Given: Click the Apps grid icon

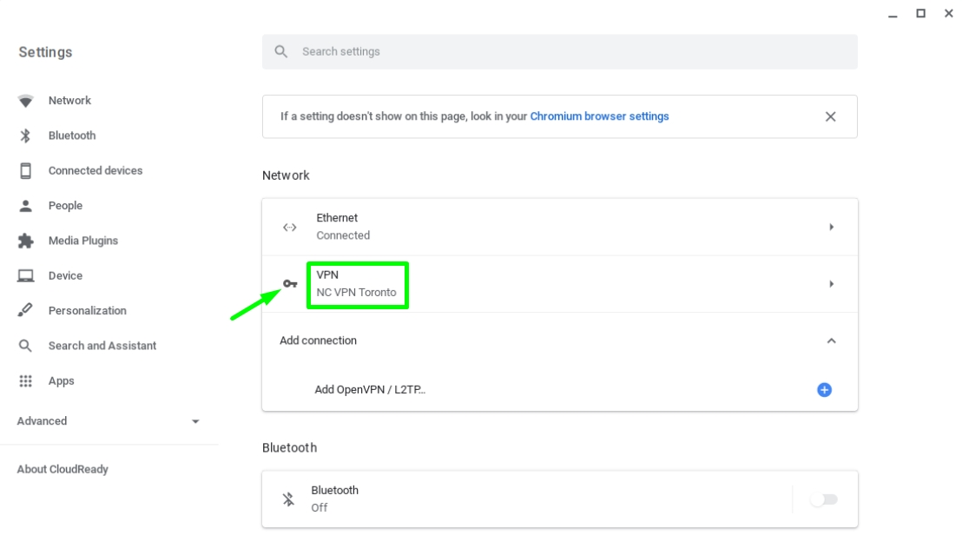Looking at the screenshot, I should click(x=25, y=381).
